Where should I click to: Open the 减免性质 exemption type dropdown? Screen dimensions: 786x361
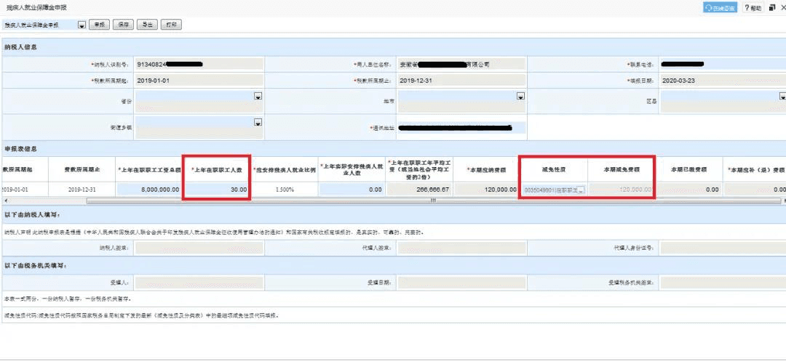pyautogui.click(x=581, y=190)
